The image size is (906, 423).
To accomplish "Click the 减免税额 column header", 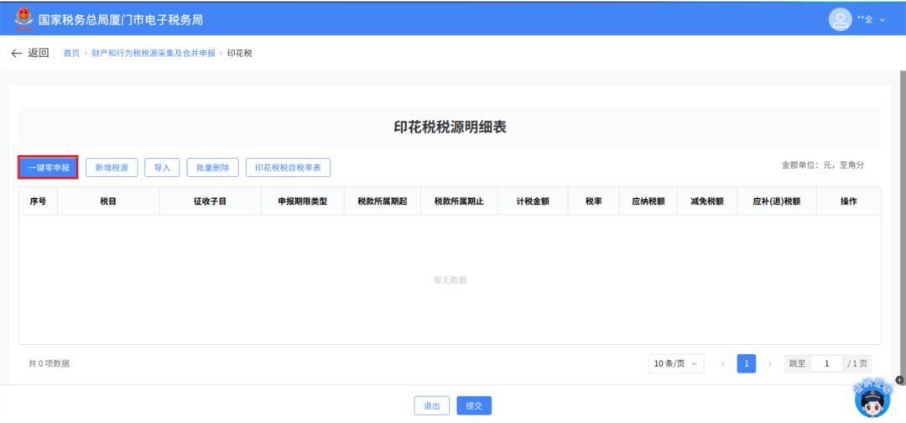I will click(x=707, y=201).
